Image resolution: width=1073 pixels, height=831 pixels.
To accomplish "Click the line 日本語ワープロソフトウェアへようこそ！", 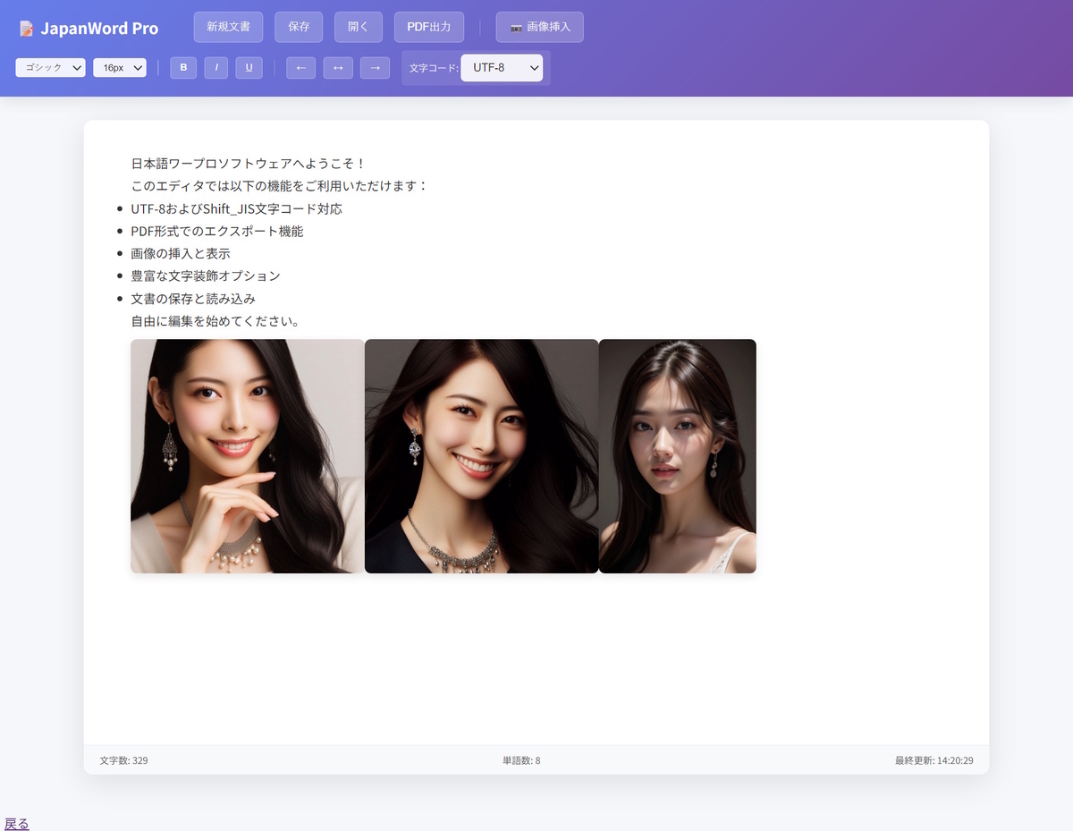I will pos(249,164).
